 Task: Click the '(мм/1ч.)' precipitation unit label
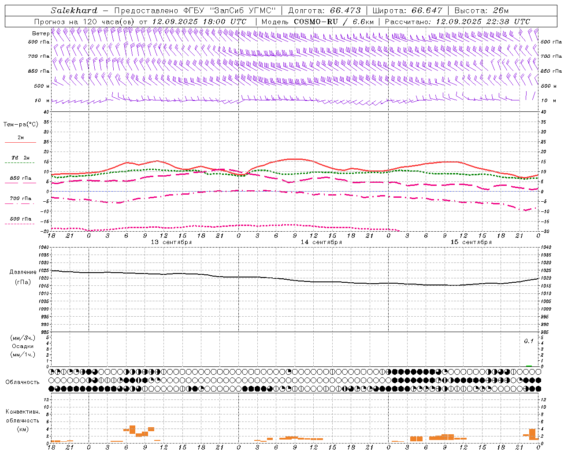23,355
